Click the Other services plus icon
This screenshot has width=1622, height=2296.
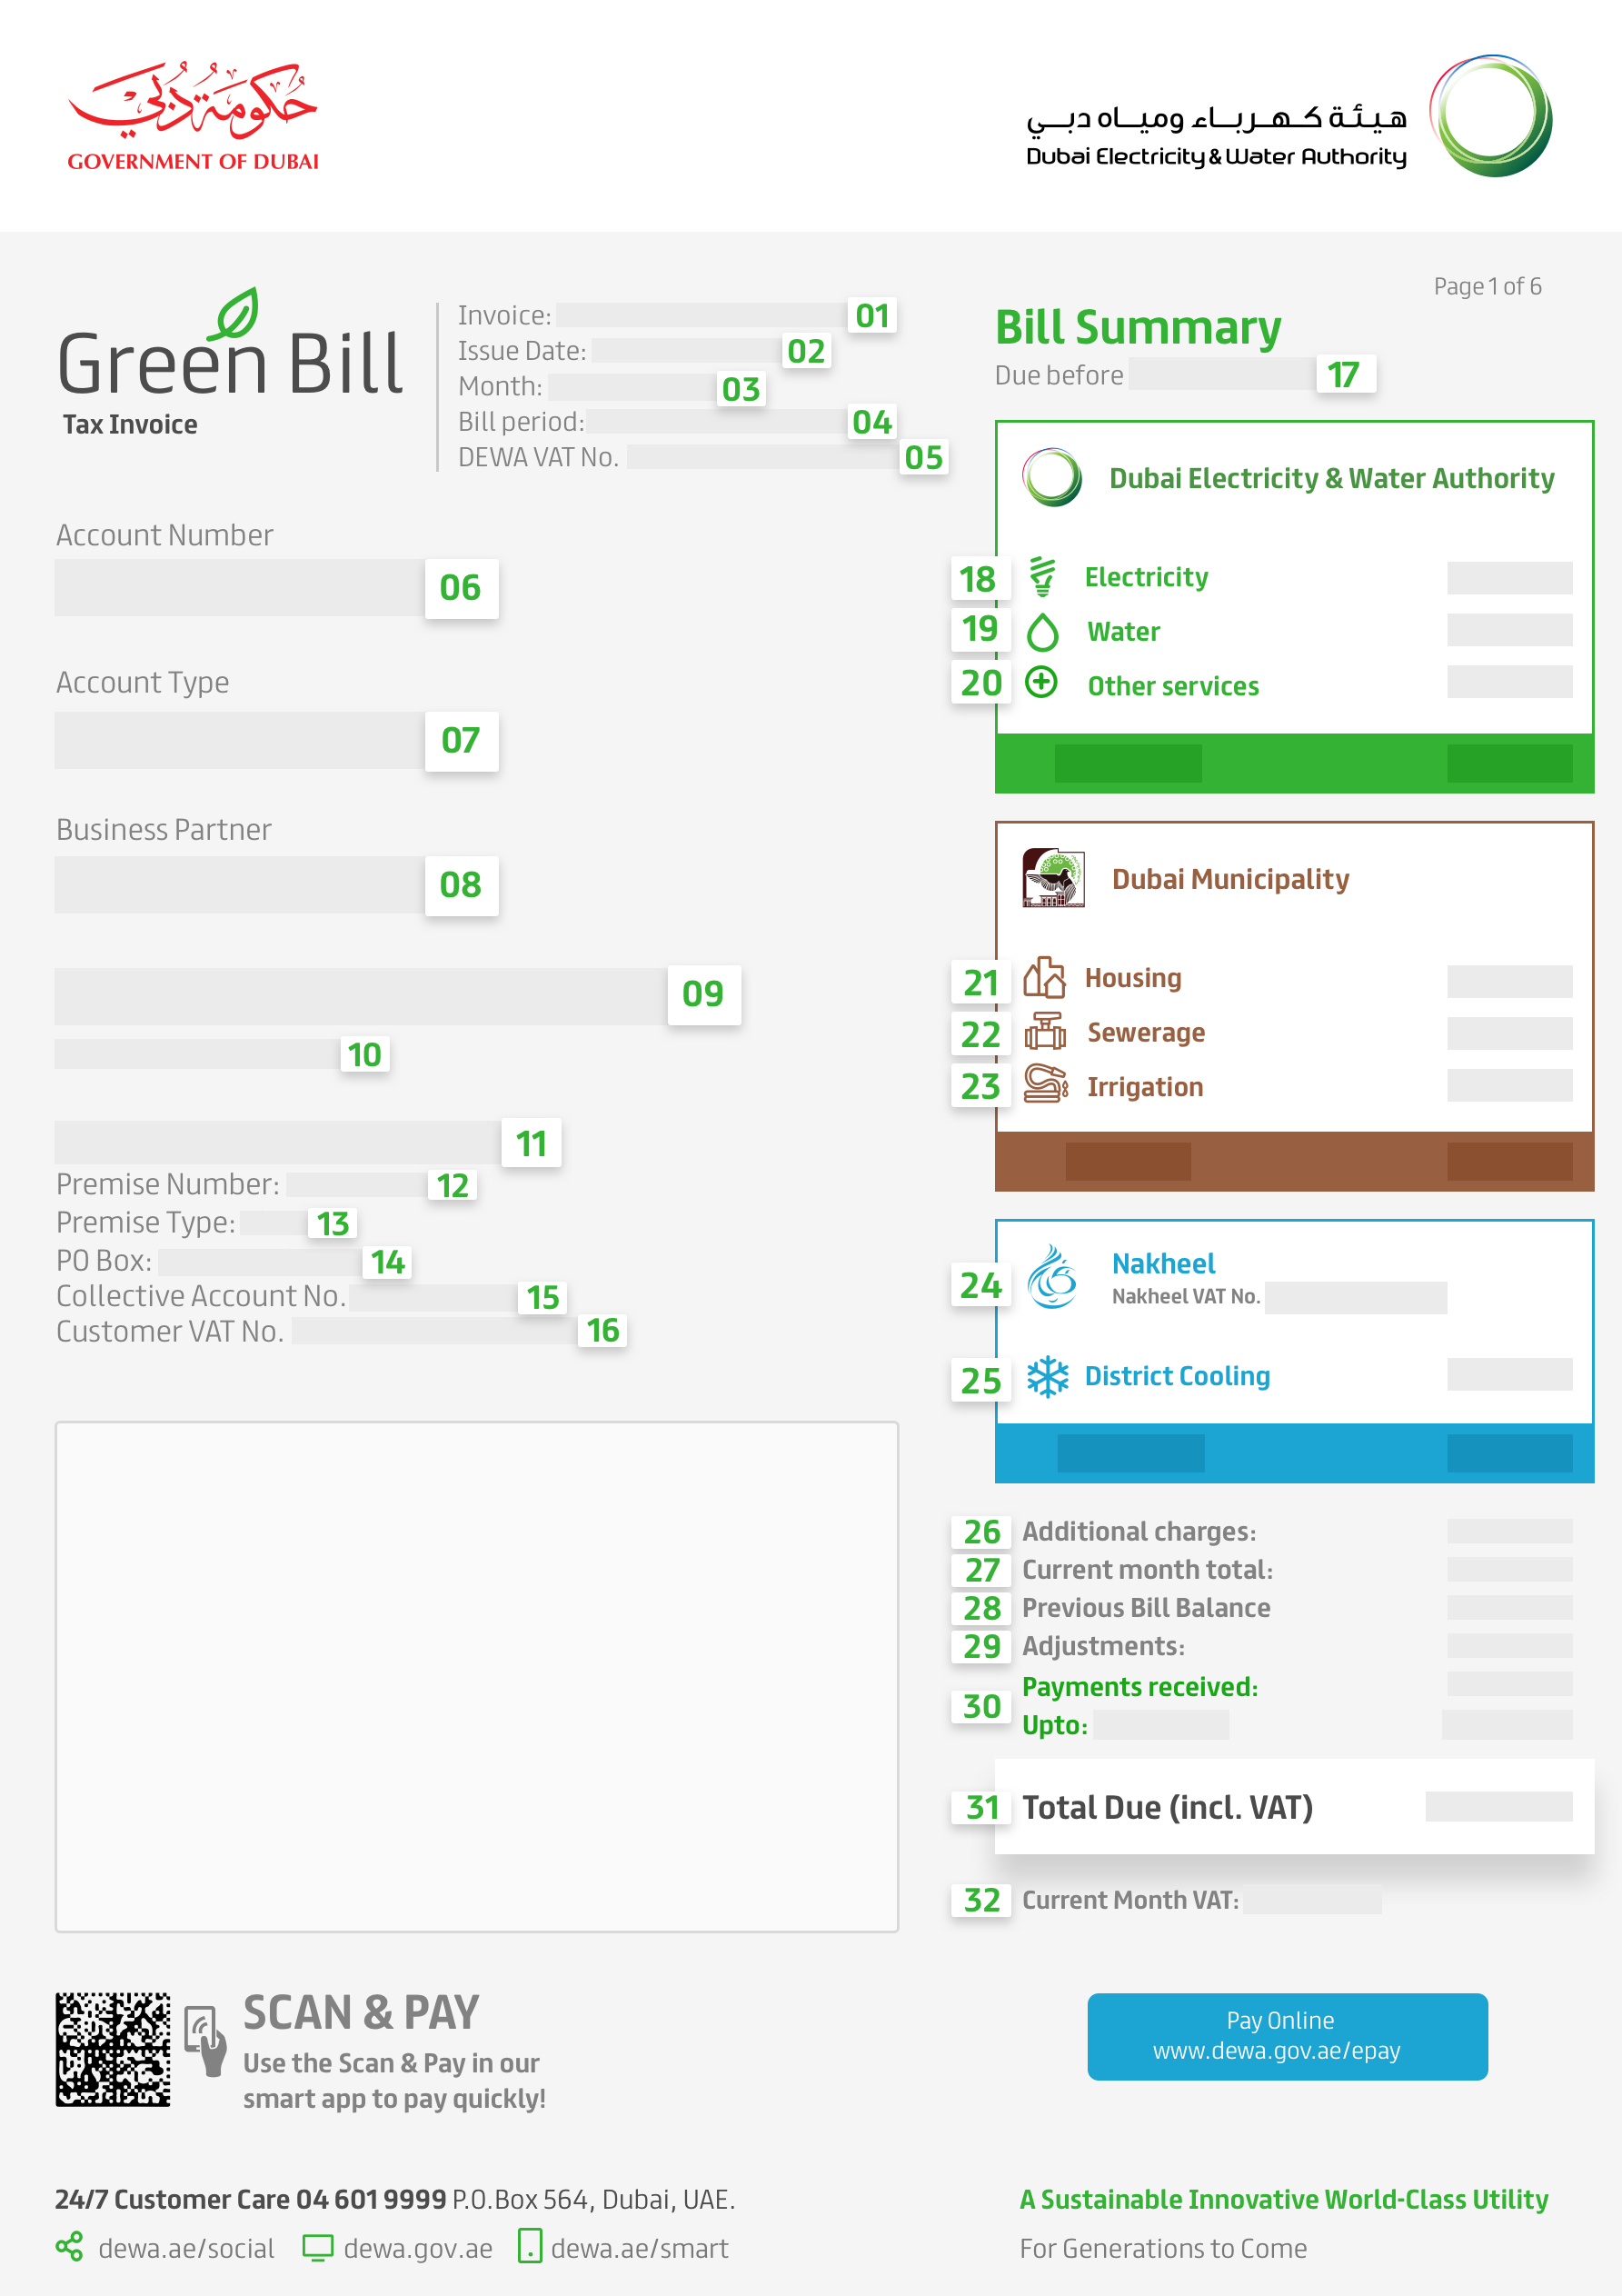click(x=1042, y=683)
